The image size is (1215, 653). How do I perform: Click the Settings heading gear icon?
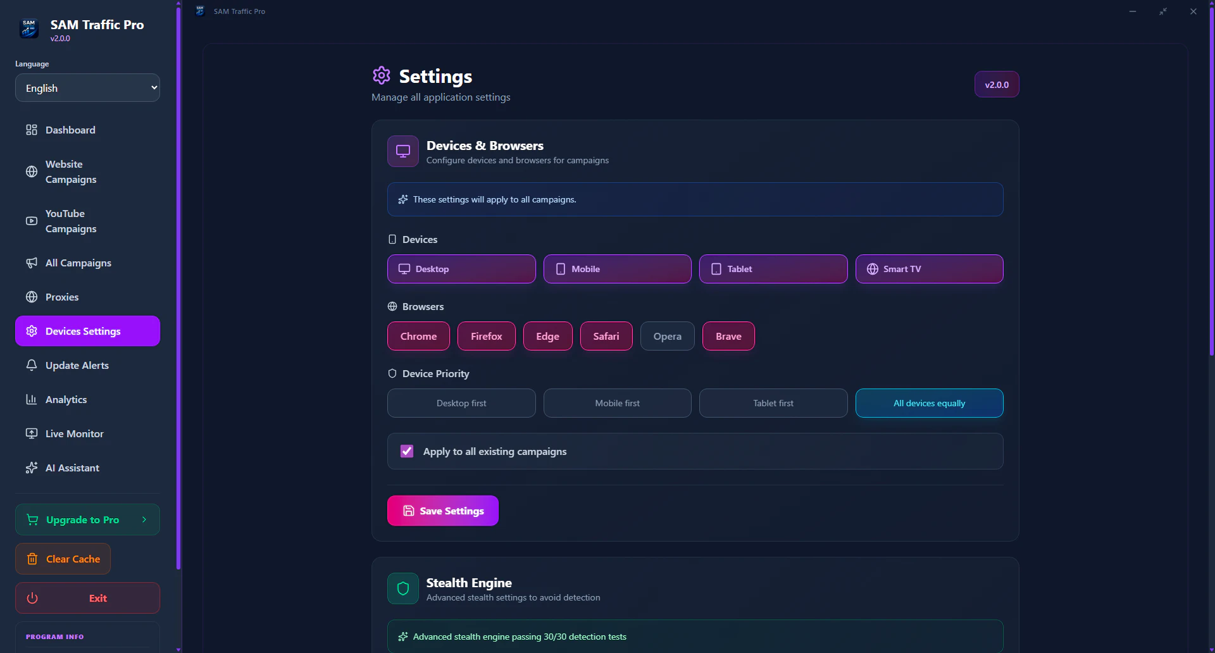tap(382, 75)
